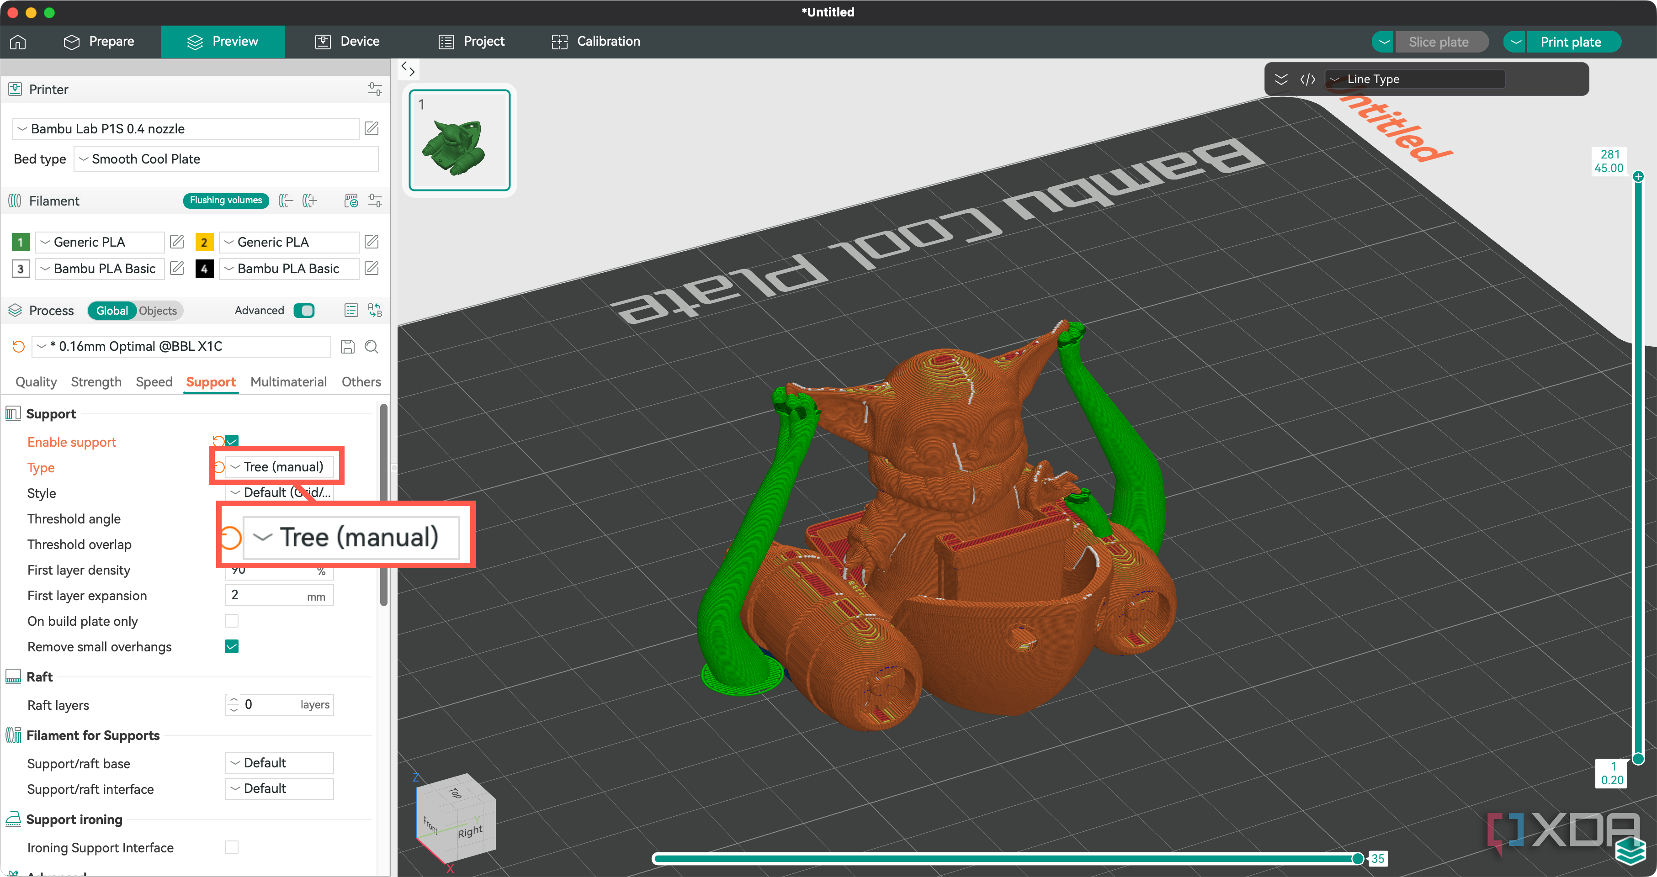This screenshot has width=1657, height=877.
Task: Save the process preset
Action: pos(347,347)
